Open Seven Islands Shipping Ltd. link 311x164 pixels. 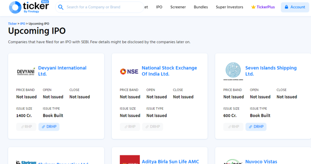[x=271, y=71]
